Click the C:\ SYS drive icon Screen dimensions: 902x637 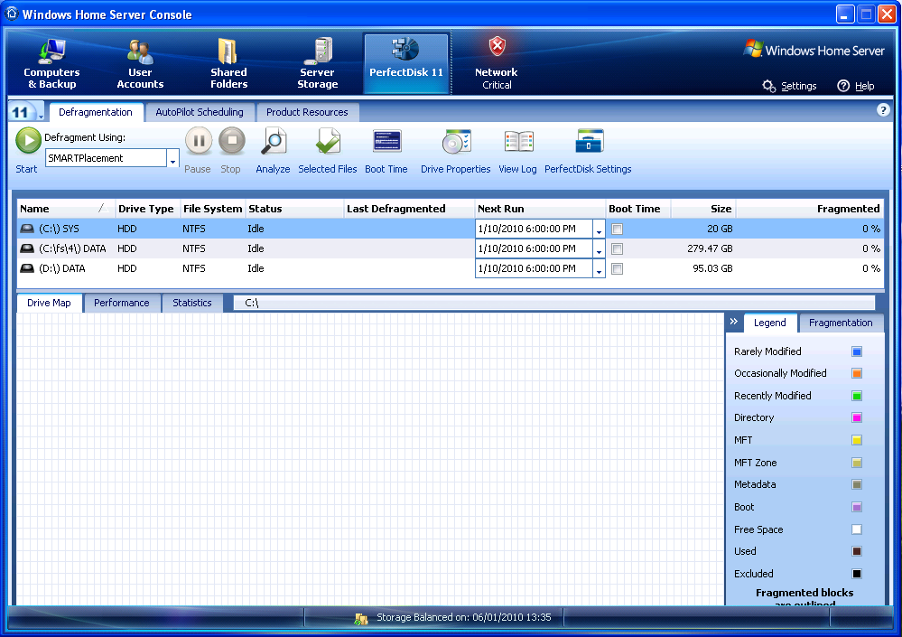27,229
